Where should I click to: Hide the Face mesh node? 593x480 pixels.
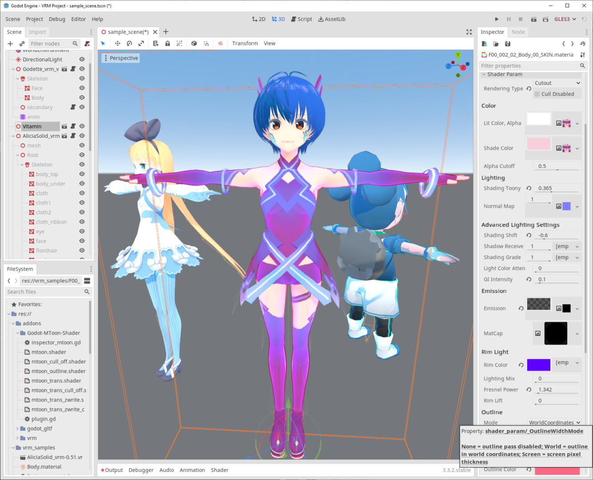(82, 88)
